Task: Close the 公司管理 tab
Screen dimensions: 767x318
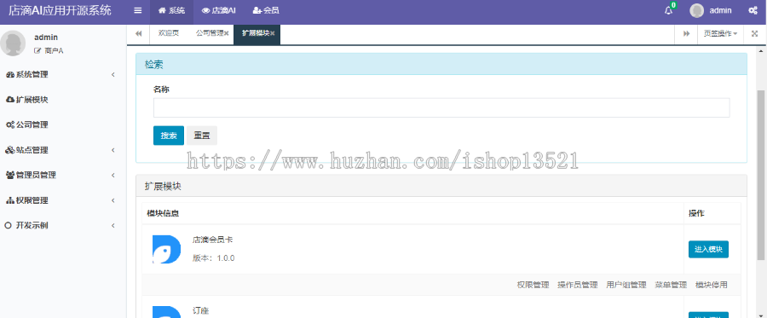Action: point(226,33)
